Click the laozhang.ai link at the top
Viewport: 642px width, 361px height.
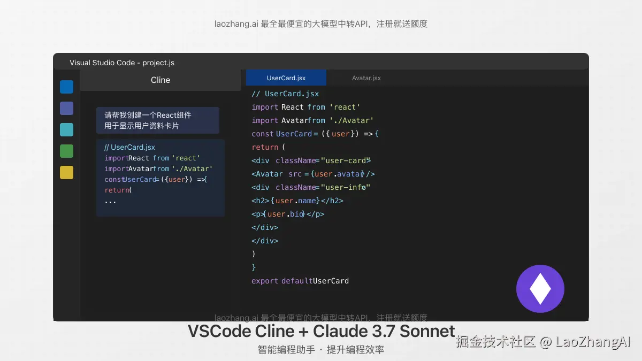(321, 24)
